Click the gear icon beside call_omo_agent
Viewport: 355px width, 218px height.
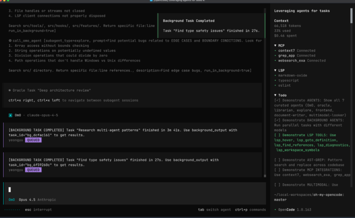tap(10, 41)
